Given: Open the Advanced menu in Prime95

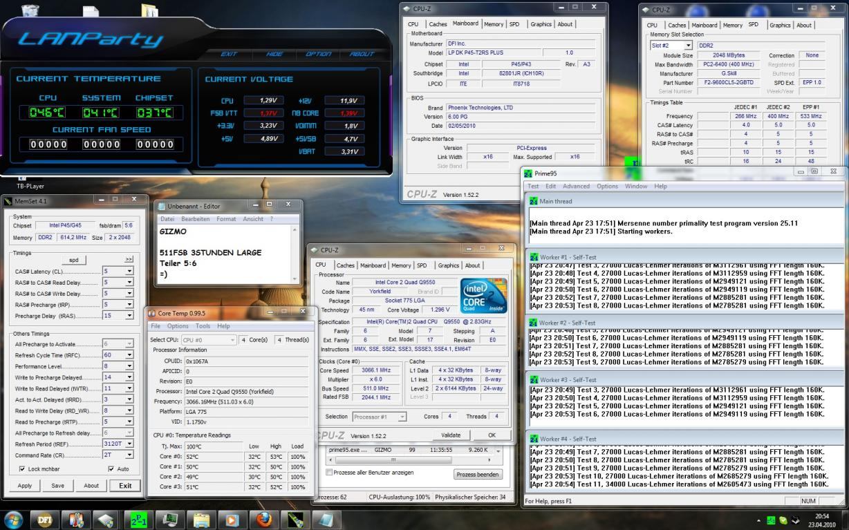Looking at the screenshot, I should pyautogui.click(x=576, y=186).
